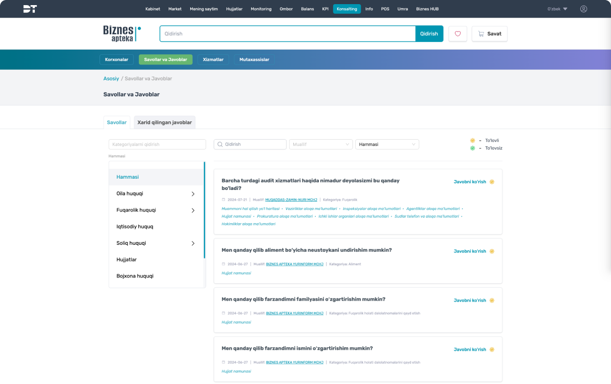Click calendar icon on audit question

[223, 200]
